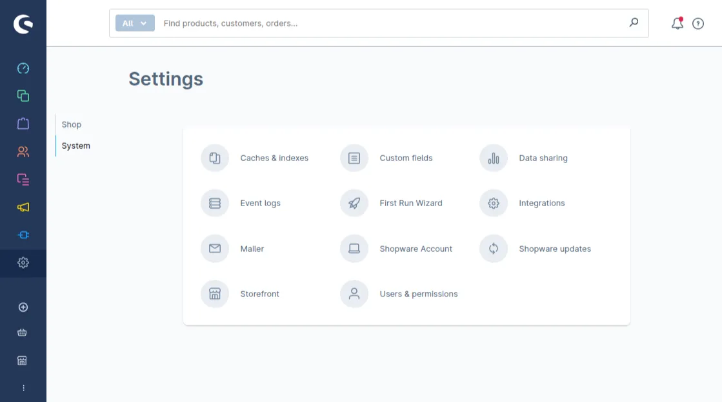Viewport: 722px width, 402px height.
Task: Open First Run Wizard link
Action: click(x=411, y=204)
